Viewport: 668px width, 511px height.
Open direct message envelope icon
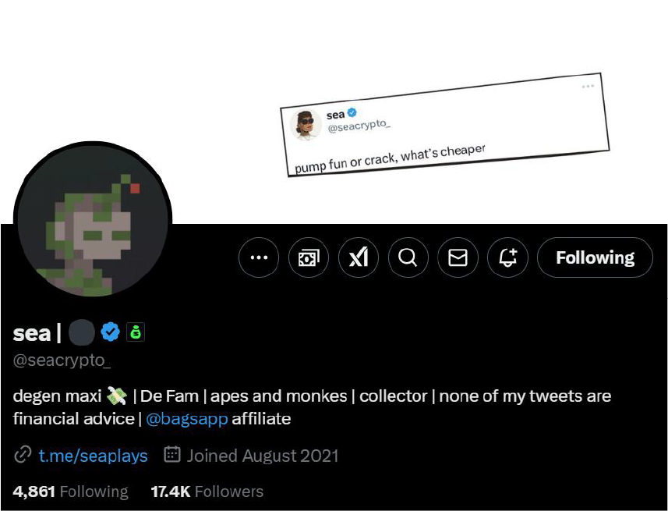pyautogui.click(x=458, y=257)
